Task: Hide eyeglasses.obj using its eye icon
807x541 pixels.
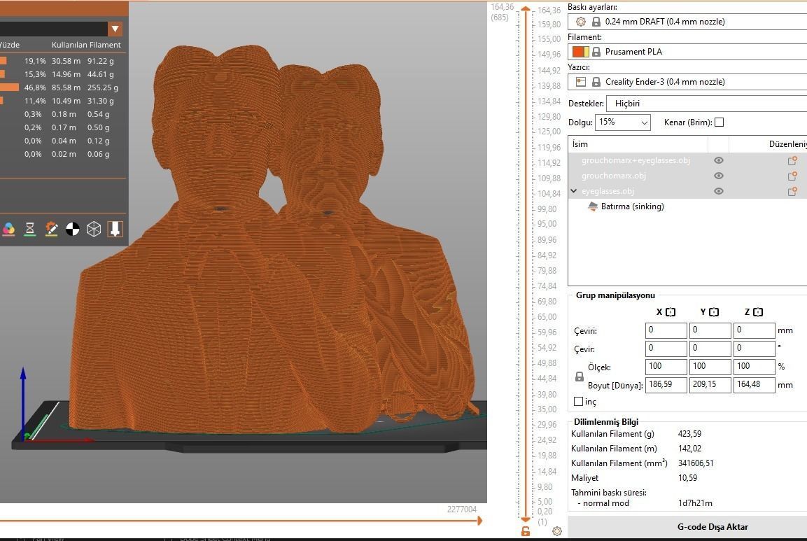Action: pyautogui.click(x=719, y=191)
